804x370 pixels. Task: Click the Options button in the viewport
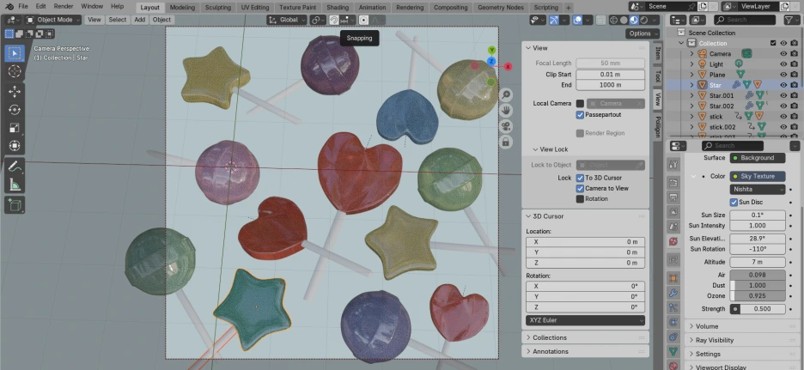[x=642, y=33]
